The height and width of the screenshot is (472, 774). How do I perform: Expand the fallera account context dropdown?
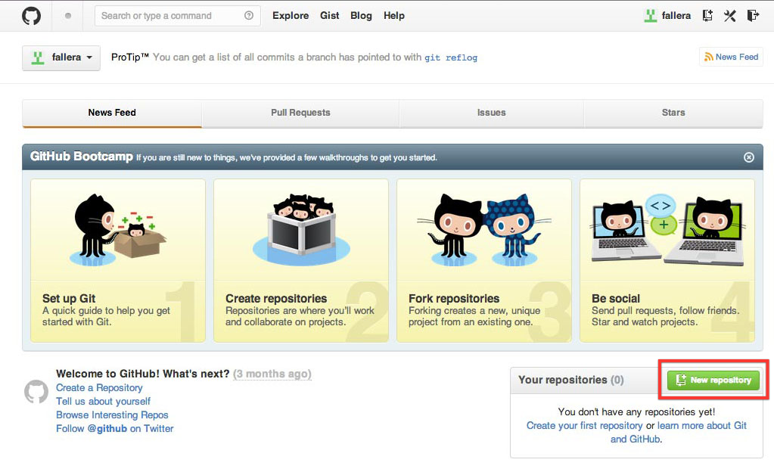tap(61, 57)
